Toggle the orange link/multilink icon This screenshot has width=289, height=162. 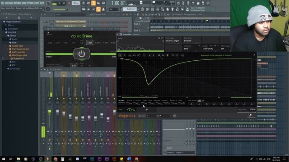(x=98, y=9)
